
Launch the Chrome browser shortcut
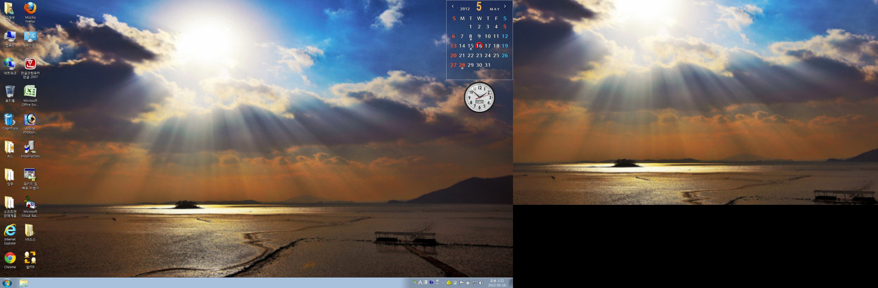[x=10, y=258]
